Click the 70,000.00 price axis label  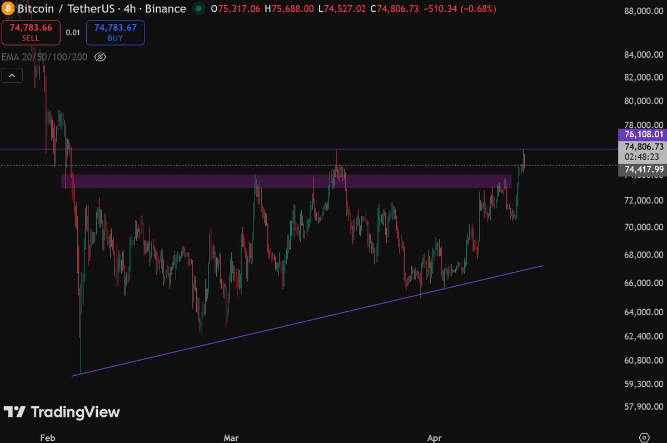click(x=644, y=227)
